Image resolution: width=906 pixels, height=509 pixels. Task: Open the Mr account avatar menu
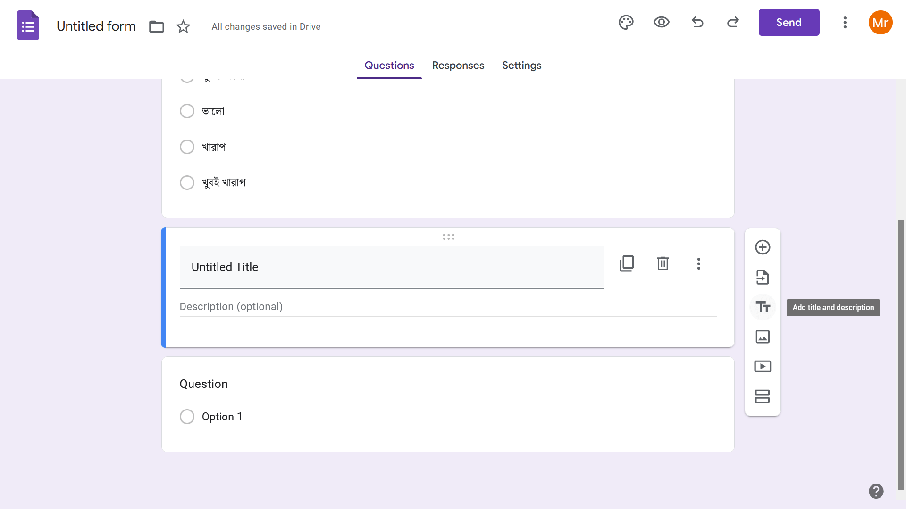coord(880,22)
